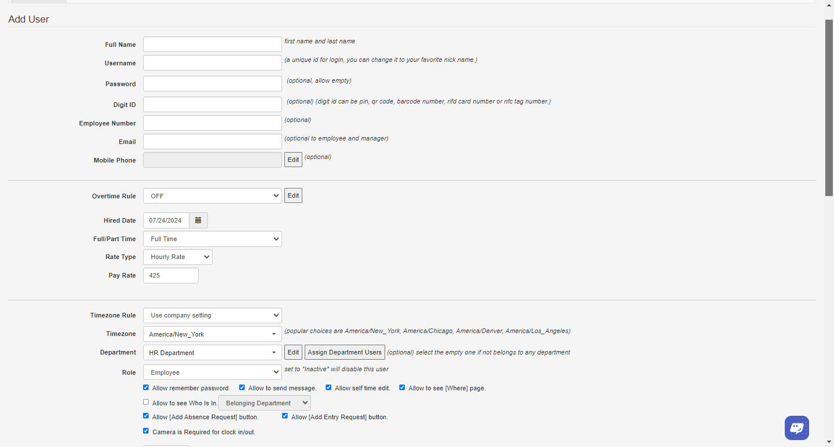
Task: Expand the Department selector
Action: point(212,353)
